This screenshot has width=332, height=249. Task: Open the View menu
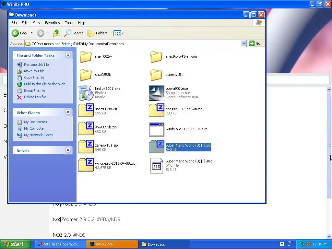[36, 23]
